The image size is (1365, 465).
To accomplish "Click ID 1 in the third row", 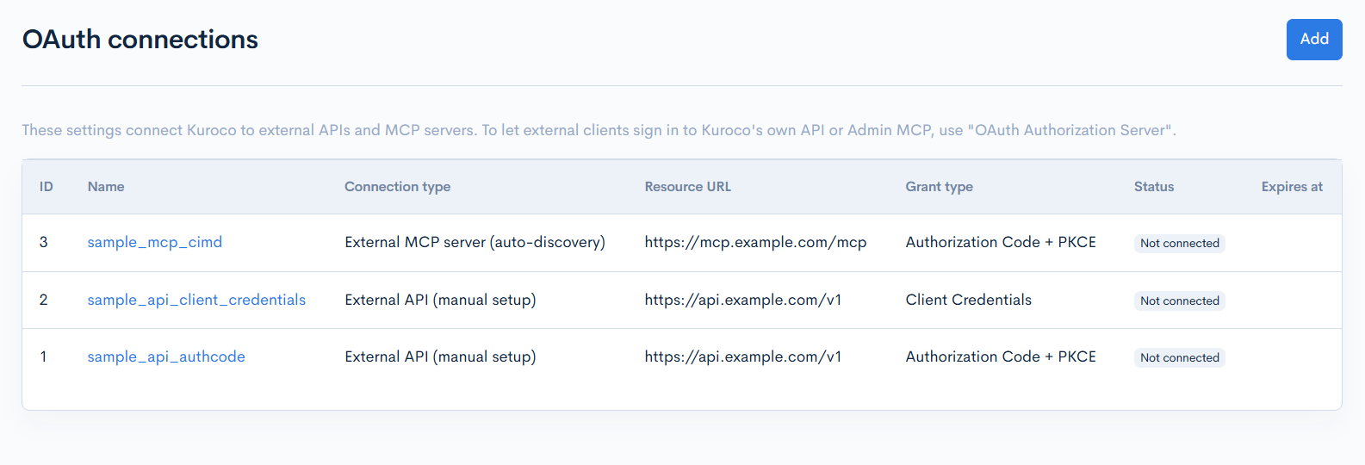I will (44, 356).
